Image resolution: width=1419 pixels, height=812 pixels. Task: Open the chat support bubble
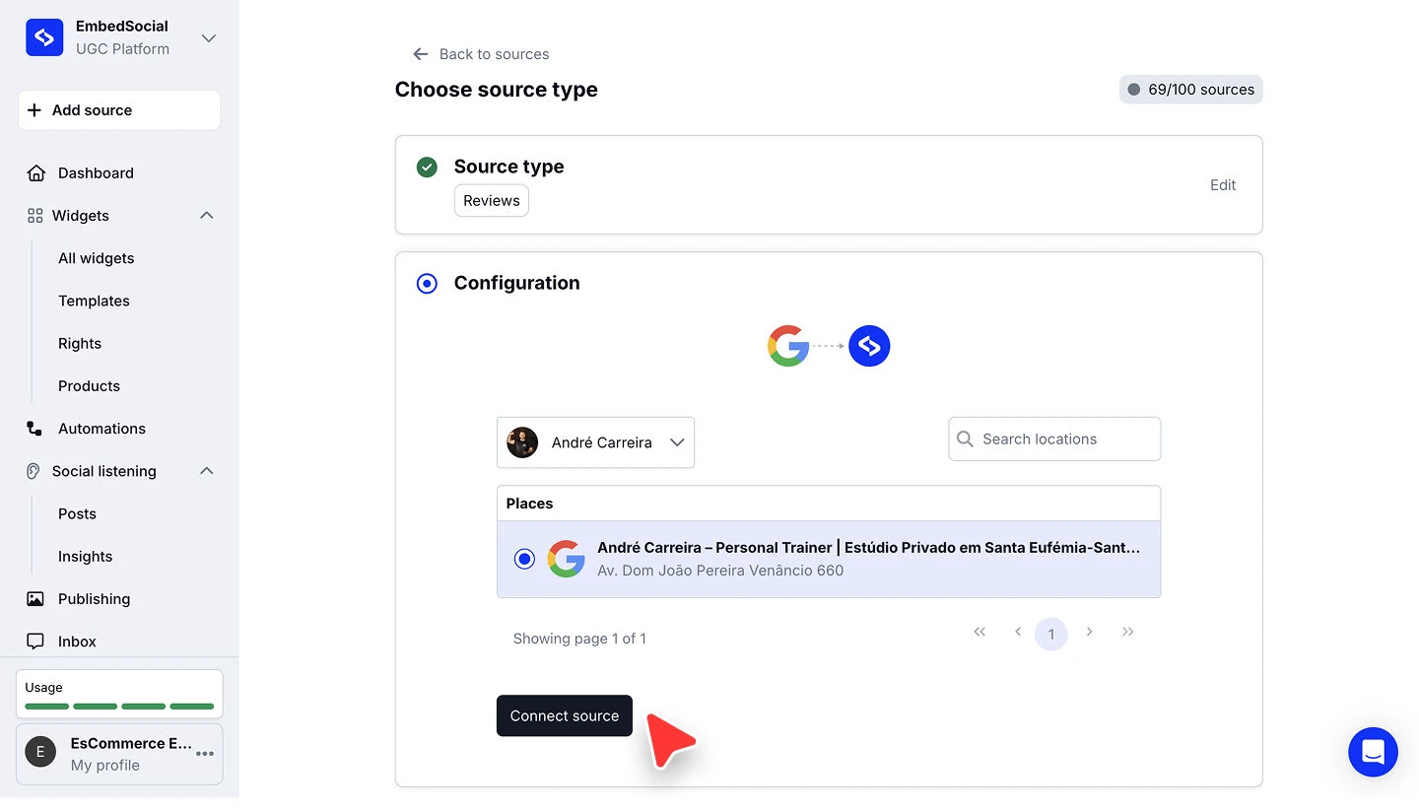pos(1373,752)
